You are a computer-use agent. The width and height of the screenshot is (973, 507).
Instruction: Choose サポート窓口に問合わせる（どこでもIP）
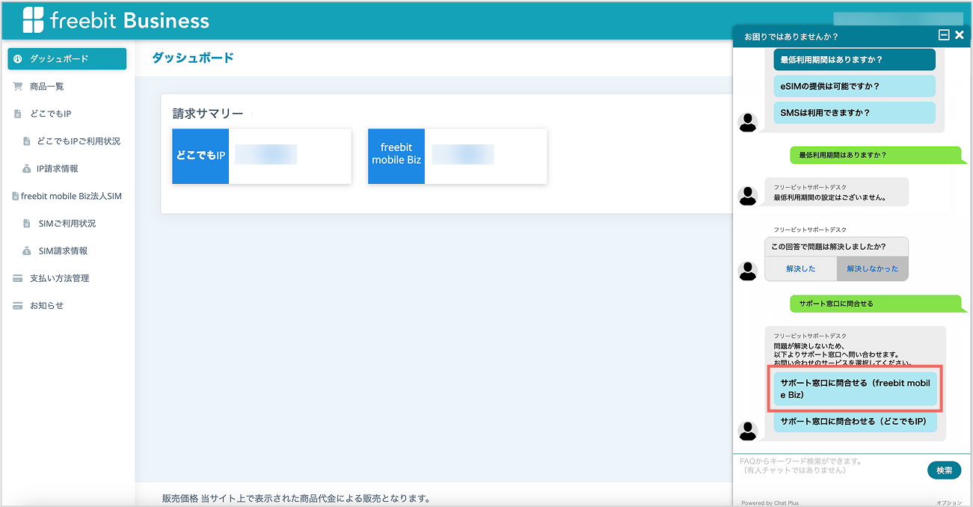pyautogui.click(x=855, y=422)
